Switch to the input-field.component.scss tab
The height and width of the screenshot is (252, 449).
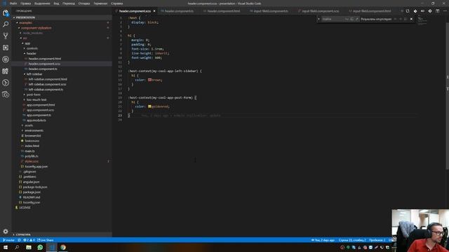pos(320,11)
